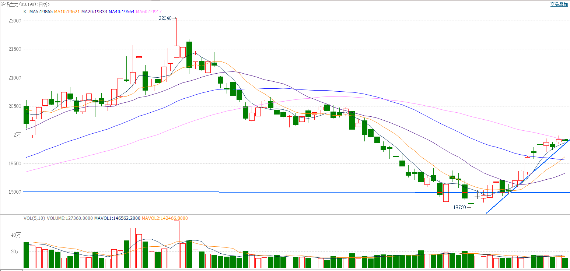The width and height of the screenshot is (570, 271).
Task: Click the MAVOL2:142466.8000 value
Action: coord(165,218)
